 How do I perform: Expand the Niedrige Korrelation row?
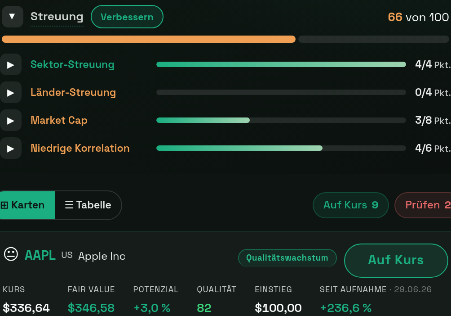(x=11, y=149)
